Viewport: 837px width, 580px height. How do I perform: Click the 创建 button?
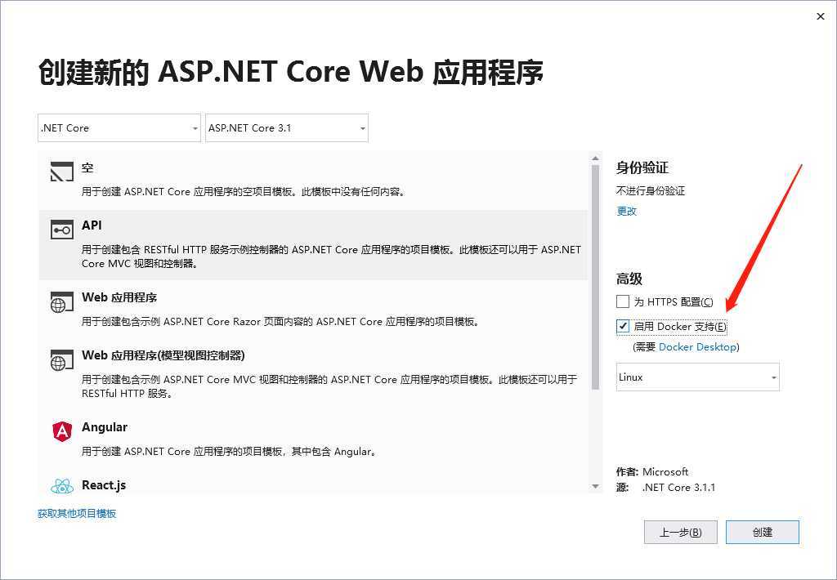pyautogui.click(x=763, y=532)
